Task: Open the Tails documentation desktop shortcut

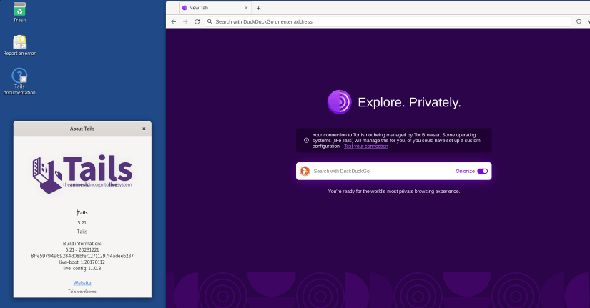Action: point(19,81)
